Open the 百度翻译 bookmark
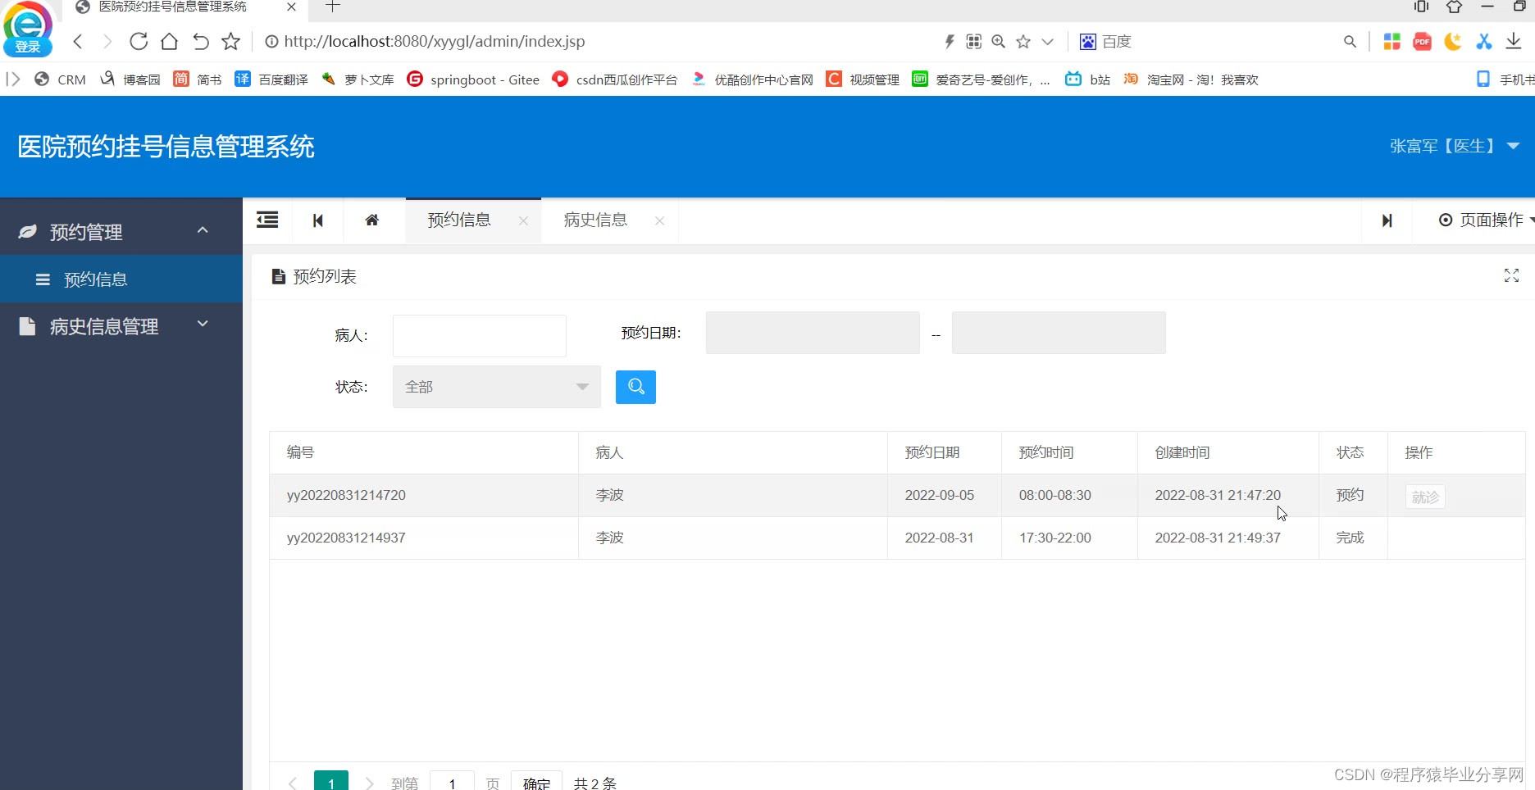 coord(271,79)
